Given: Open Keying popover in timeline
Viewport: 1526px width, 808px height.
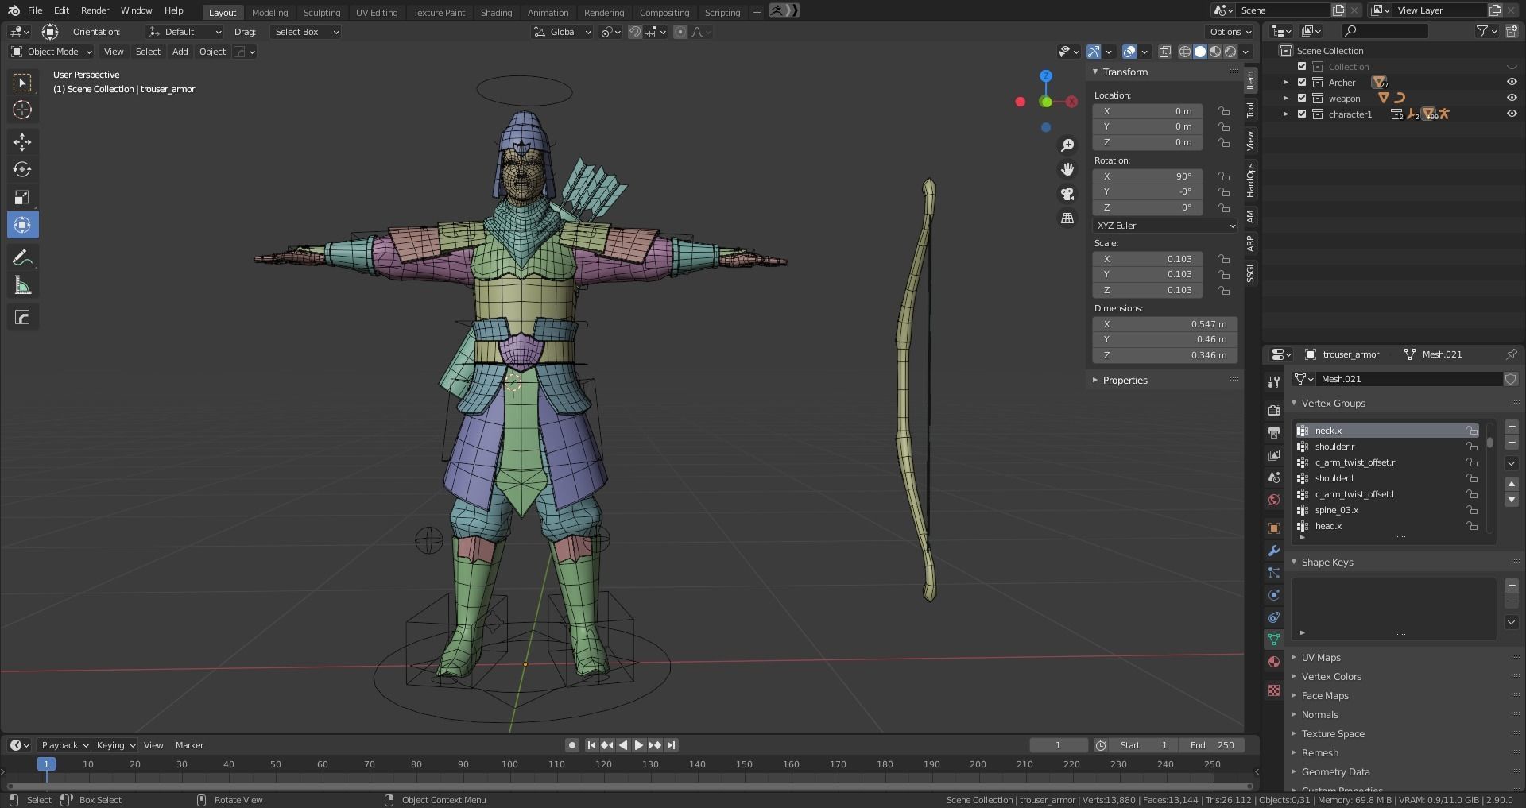Looking at the screenshot, I should [115, 745].
